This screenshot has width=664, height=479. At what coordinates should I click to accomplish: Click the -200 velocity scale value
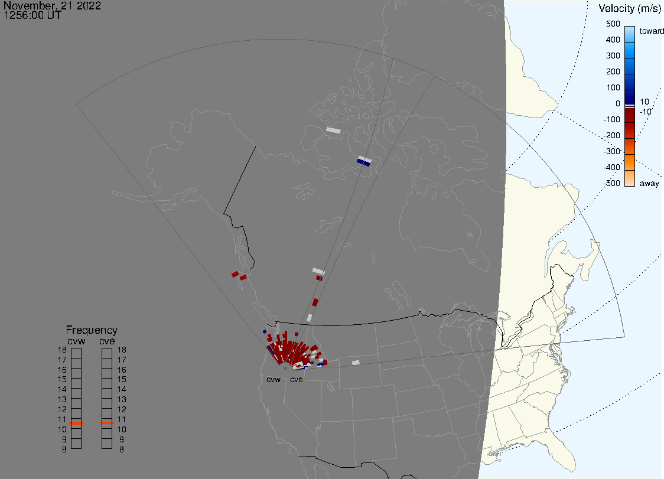[612, 135]
